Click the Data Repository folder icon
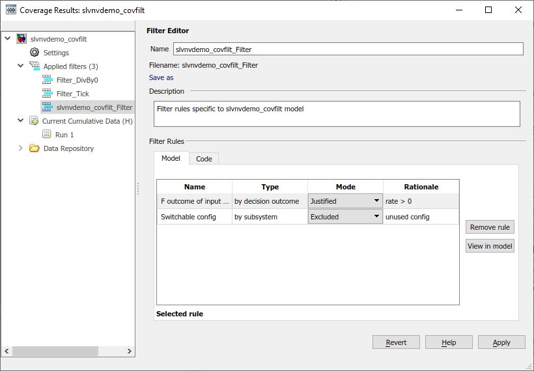The image size is (534, 371). point(34,148)
